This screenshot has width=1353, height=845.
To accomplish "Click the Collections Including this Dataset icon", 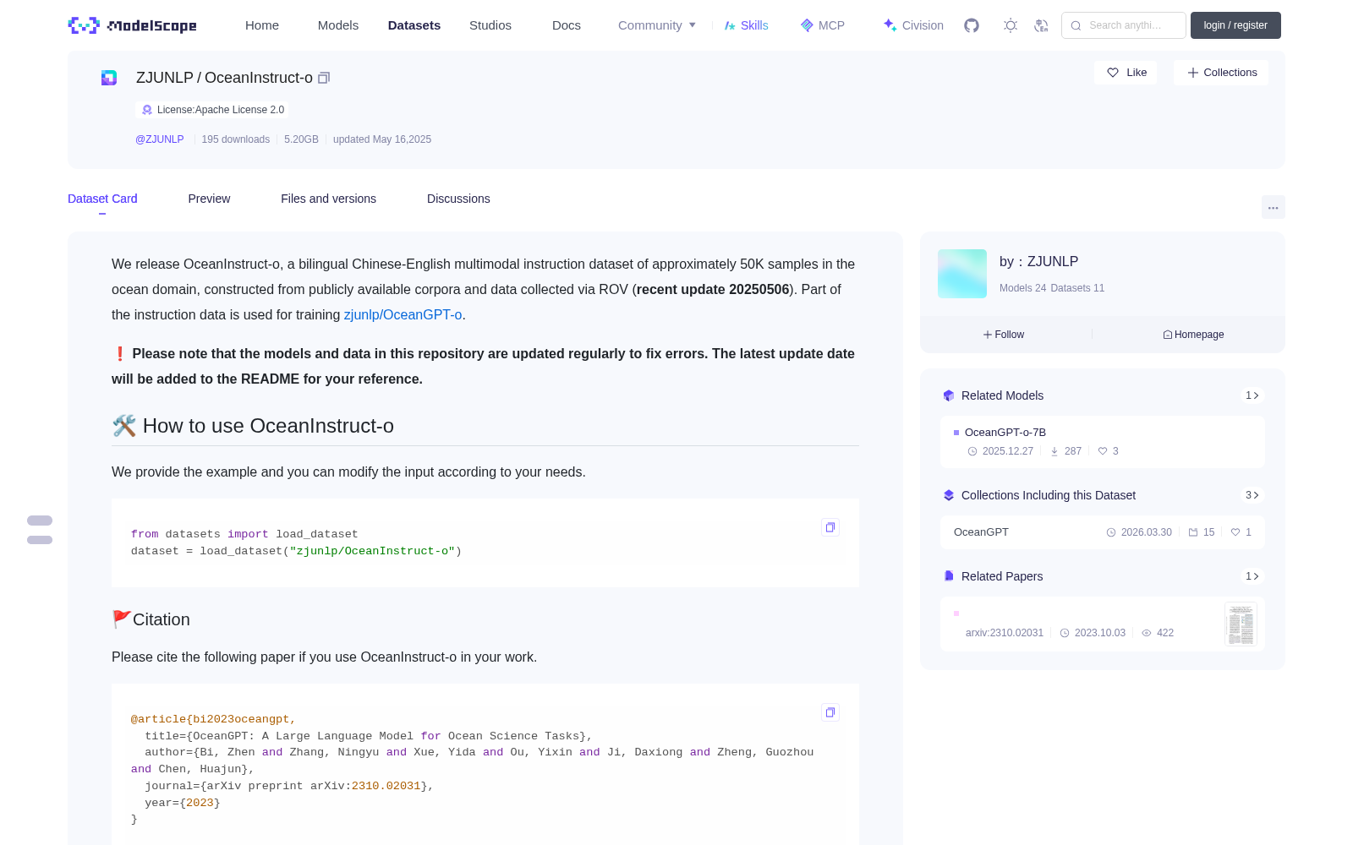I will point(949,495).
